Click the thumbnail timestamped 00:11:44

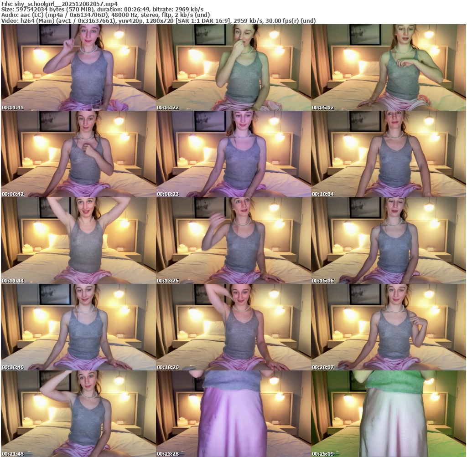tap(78, 241)
